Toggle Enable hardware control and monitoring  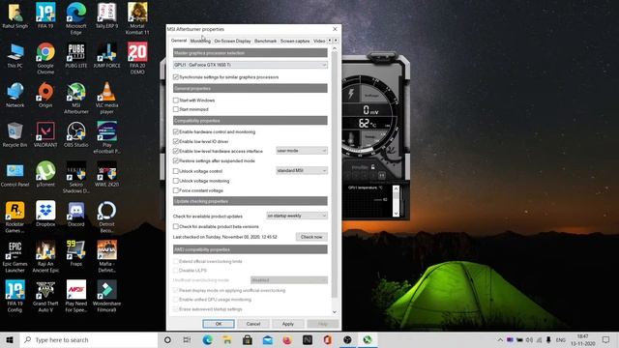[x=176, y=131]
